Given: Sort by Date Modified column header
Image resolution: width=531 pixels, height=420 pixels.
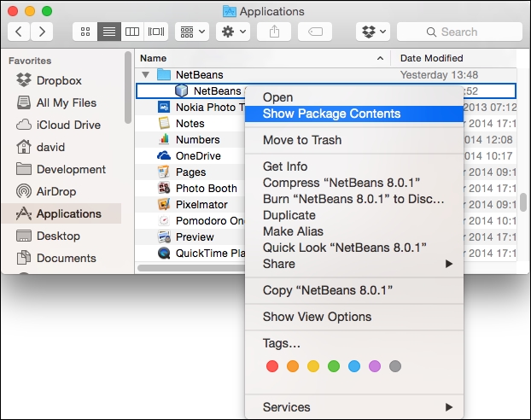Looking at the screenshot, I should [x=454, y=58].
